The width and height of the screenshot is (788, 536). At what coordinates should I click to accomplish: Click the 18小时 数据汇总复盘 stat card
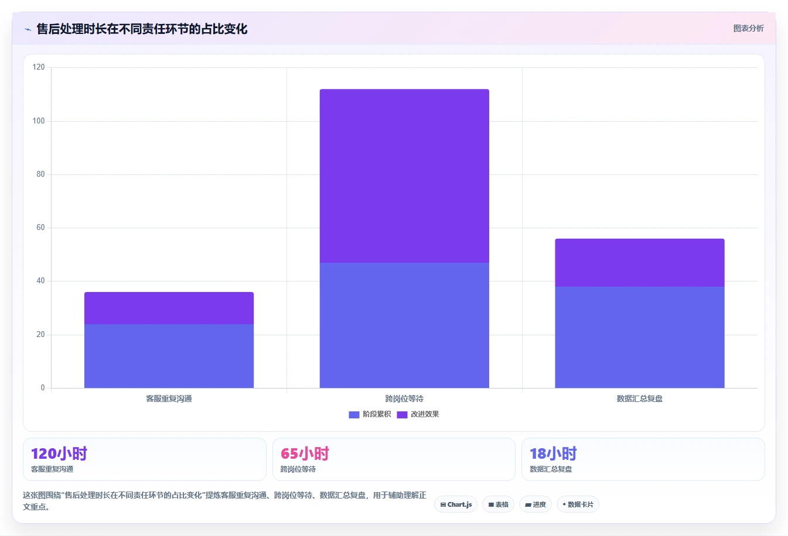(643, 459)
